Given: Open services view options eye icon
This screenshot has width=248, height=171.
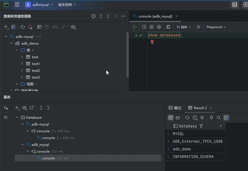Looking at the screenshot, I should pos(24,108).
